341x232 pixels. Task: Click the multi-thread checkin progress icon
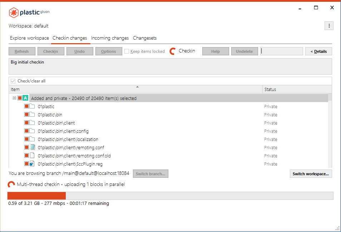click(x=11, y=185)
